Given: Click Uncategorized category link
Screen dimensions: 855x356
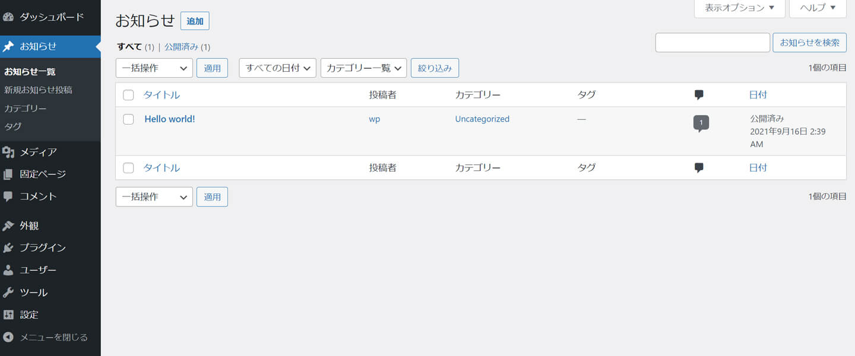Looking at the screenshot, I should 482,119.
